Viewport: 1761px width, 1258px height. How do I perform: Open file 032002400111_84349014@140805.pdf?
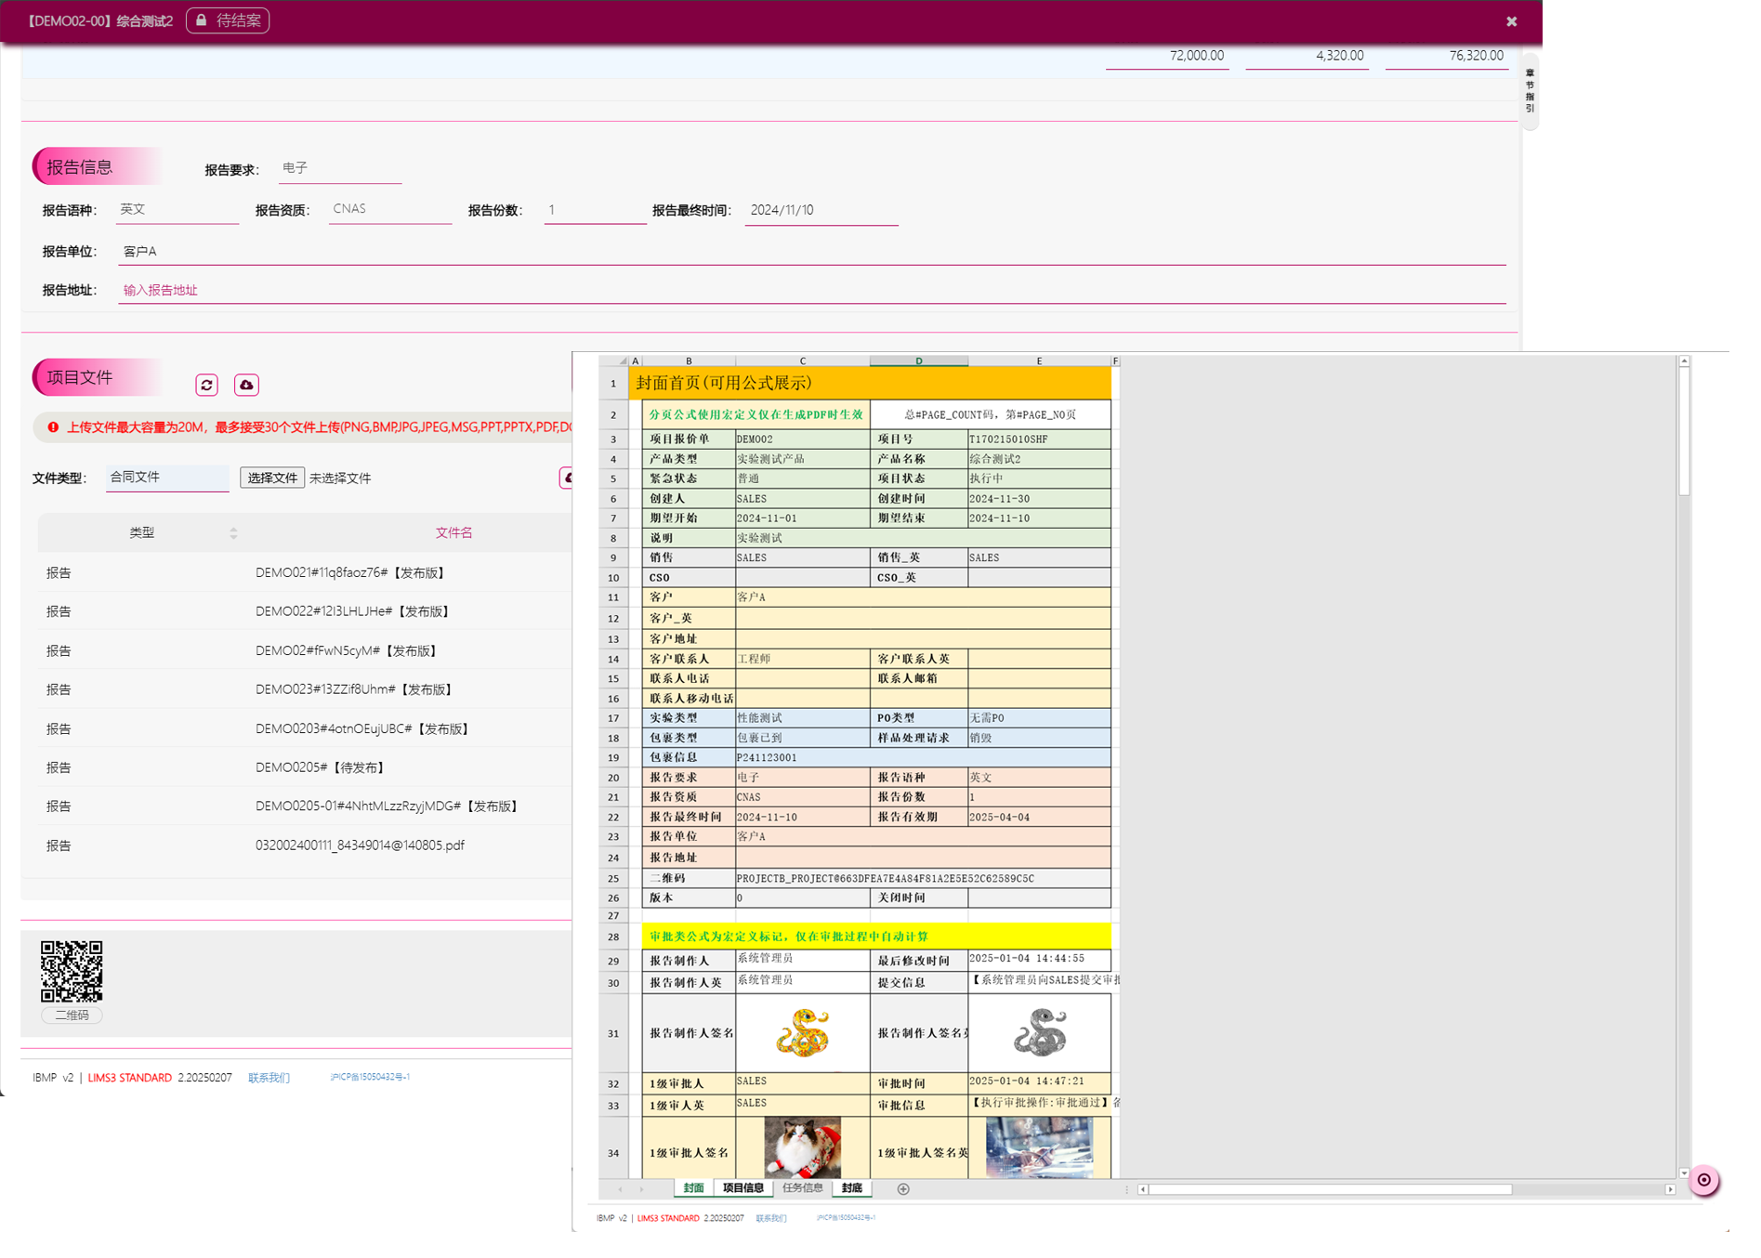[360, 845]
